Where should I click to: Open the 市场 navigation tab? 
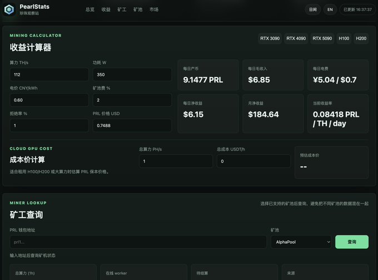click(x=154, y=9)
